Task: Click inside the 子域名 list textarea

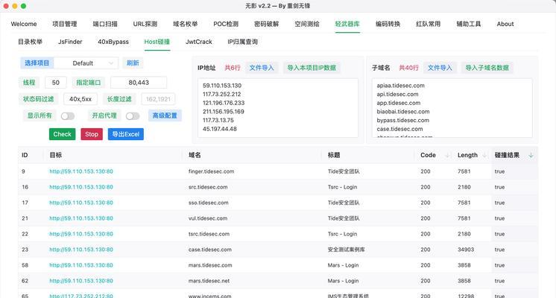Action: coord(452,108)
